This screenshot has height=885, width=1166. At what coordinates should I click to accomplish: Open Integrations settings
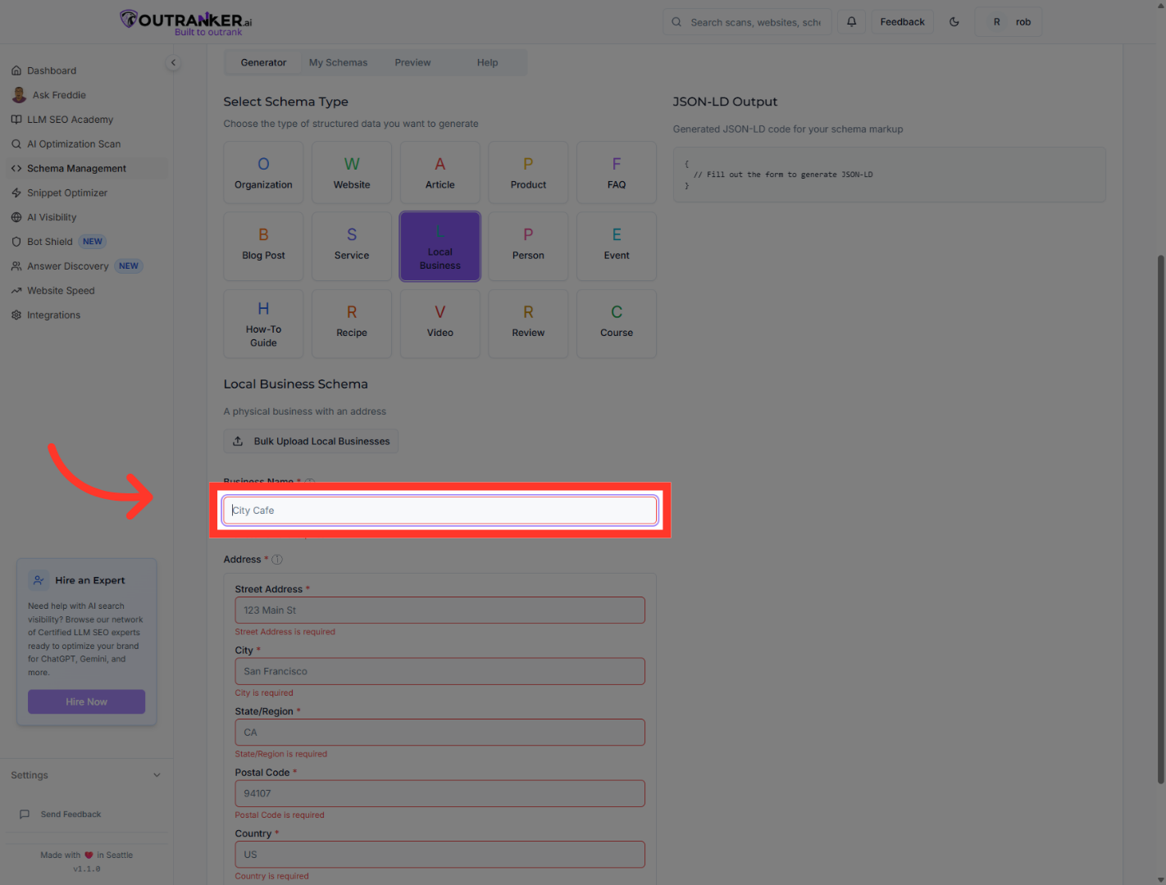point(53,315)
